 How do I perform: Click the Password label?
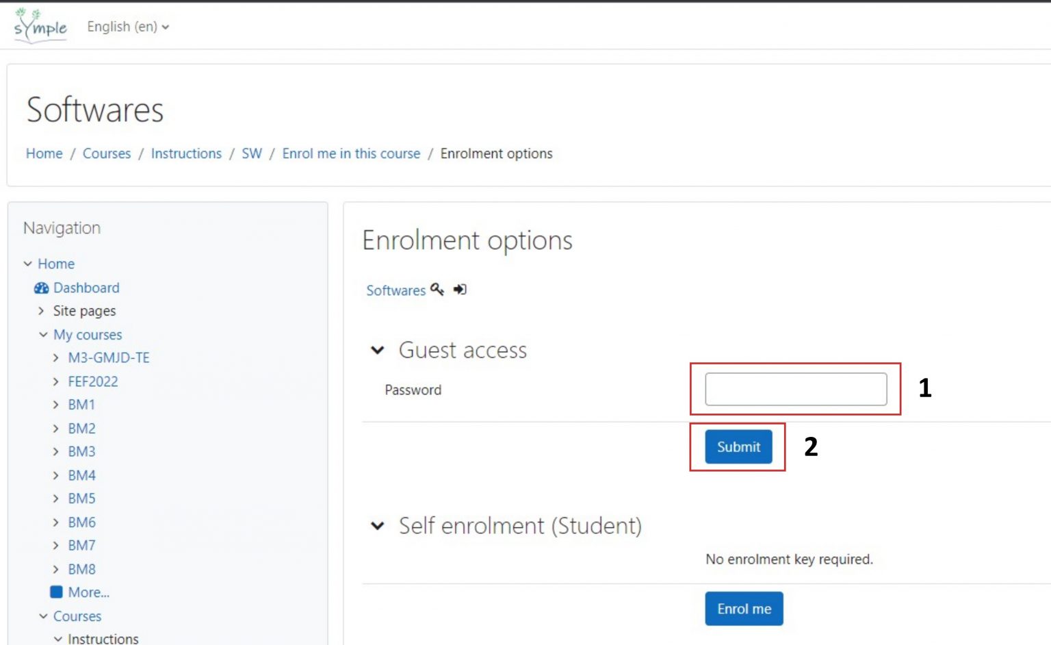(413, 390)
